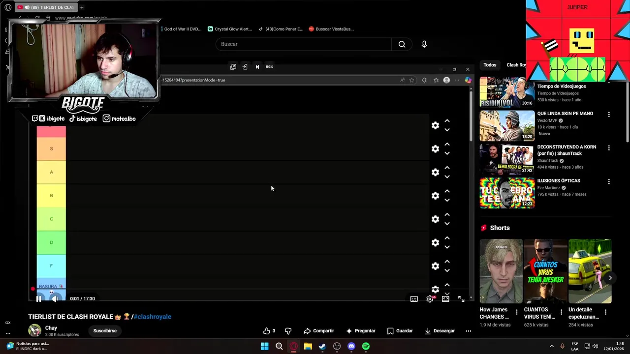The image size is (630, 354).
Task: Activate voice search microphone
Action: (x=424, y=44)
